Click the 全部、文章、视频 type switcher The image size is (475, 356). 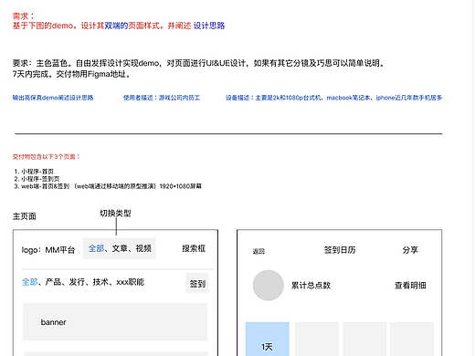[x=120, y=248]
